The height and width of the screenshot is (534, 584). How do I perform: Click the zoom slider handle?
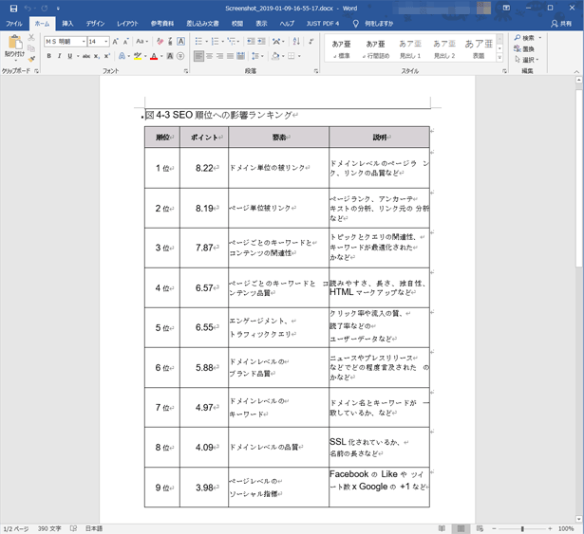point(522,529)
